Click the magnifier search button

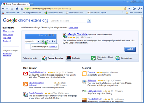[x=89, y=21]
